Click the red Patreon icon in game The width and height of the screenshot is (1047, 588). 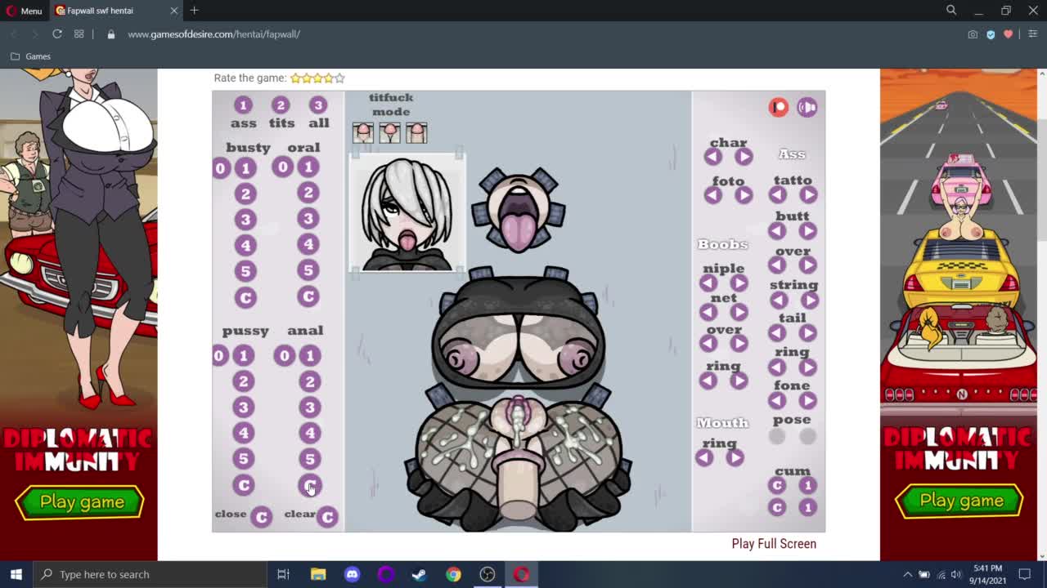click(x=778, y=107)
